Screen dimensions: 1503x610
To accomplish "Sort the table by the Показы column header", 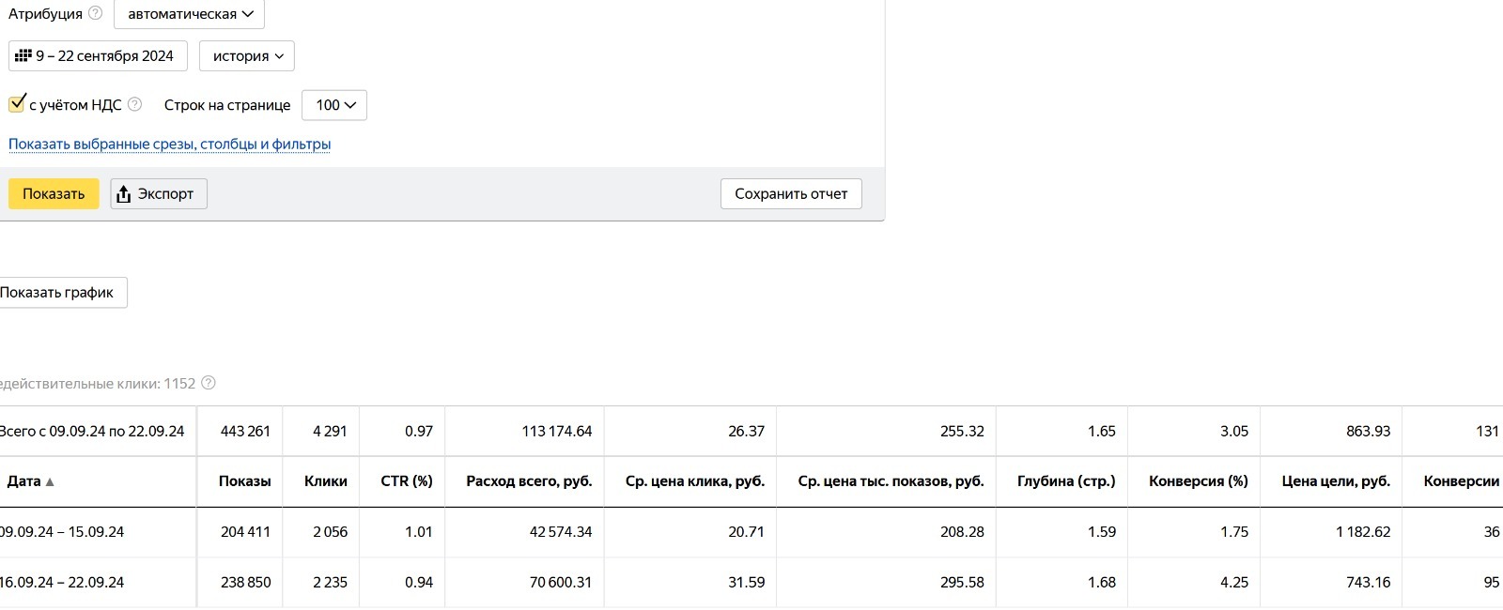I will coord(244,481).
